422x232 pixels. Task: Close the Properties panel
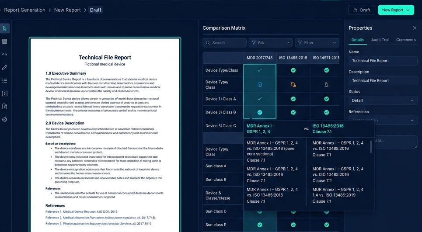pyautogui.click(x=415, y=28)
